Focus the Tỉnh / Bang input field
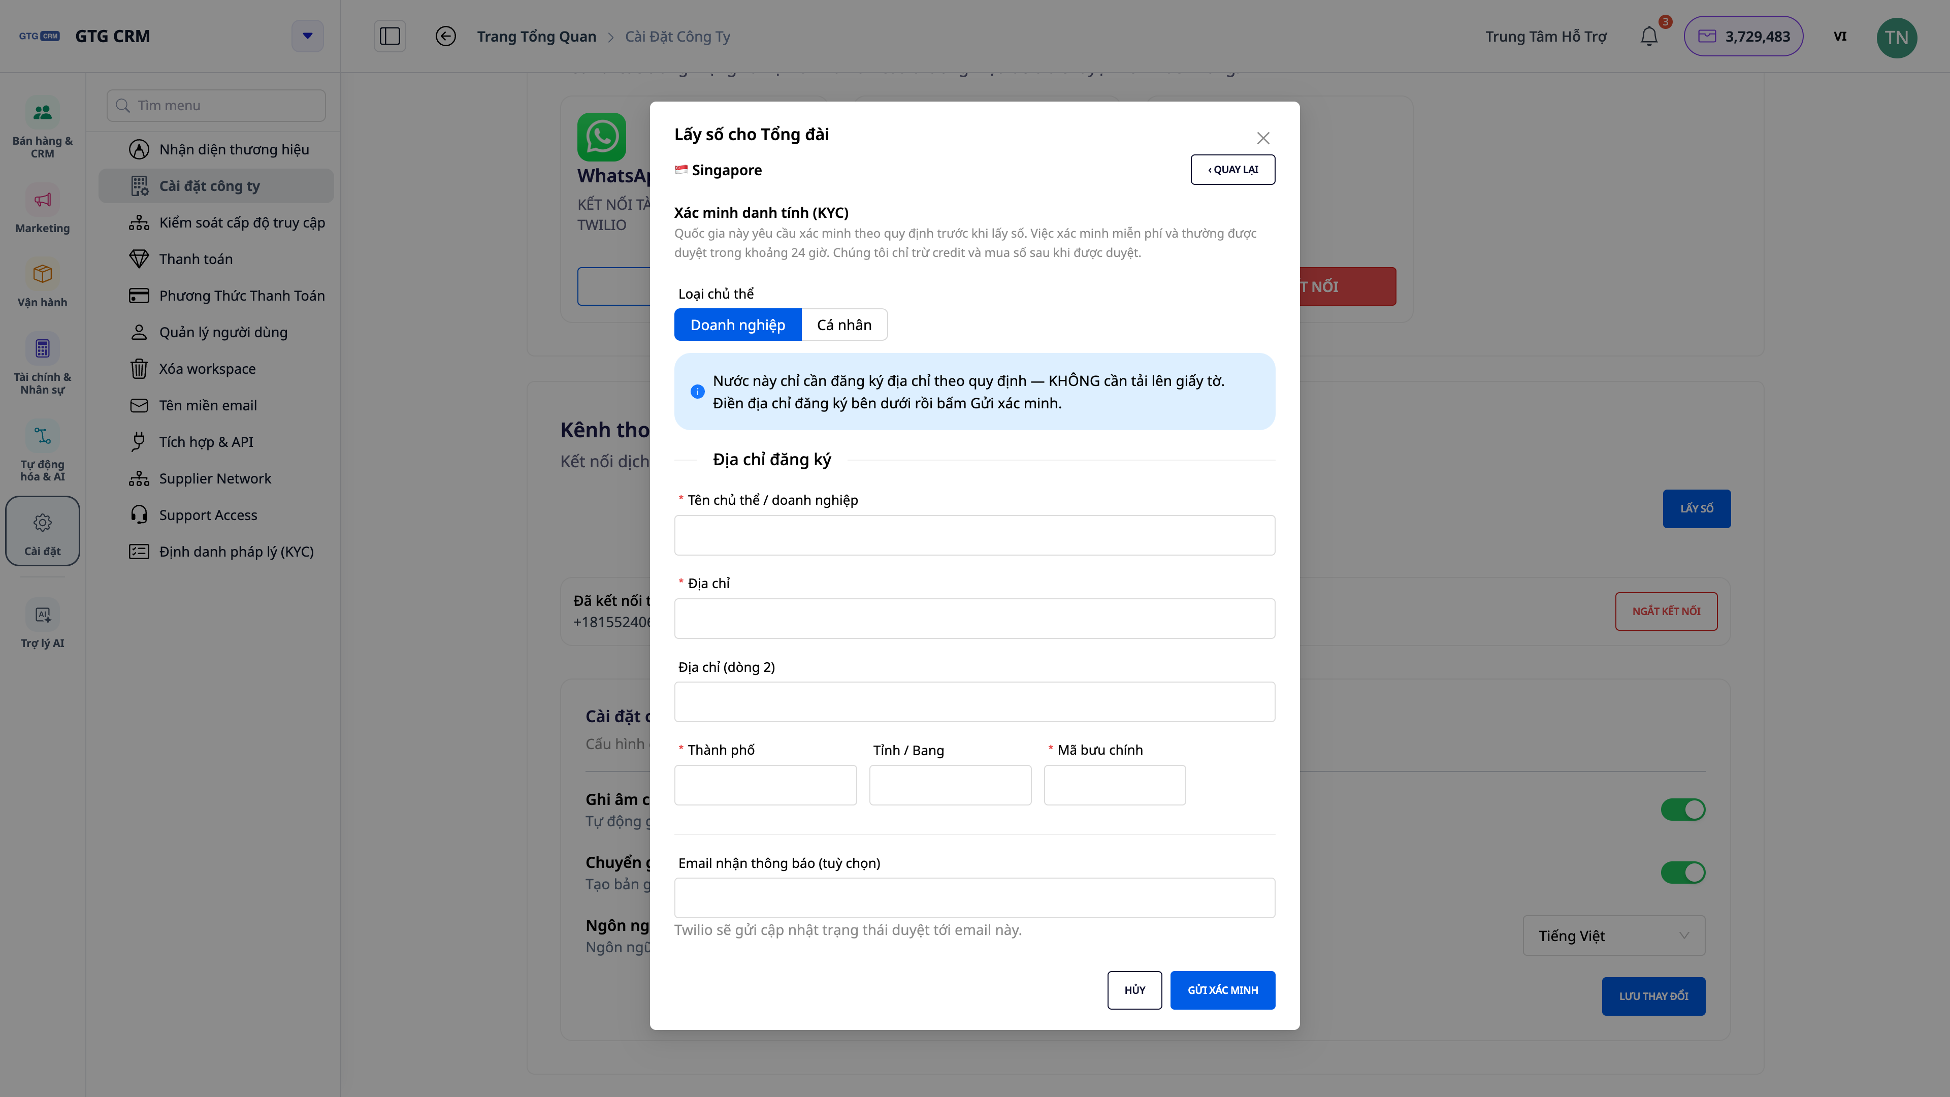Screen dimensions: 1950x1097 click(x=950, y=785)
